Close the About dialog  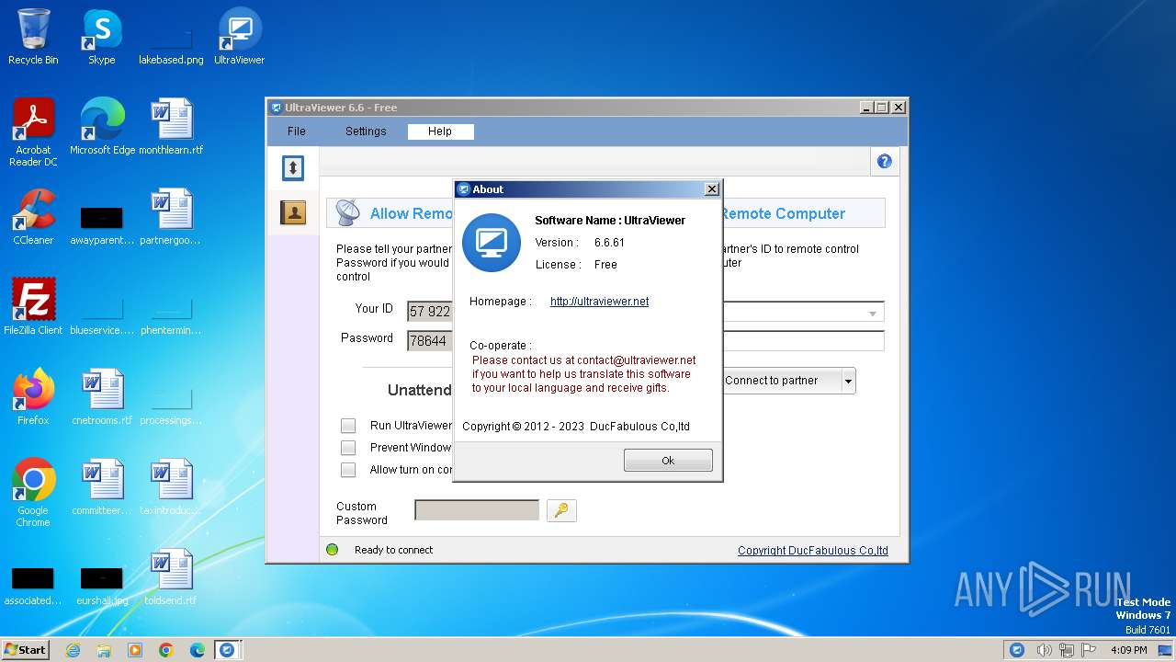[711, 189]
